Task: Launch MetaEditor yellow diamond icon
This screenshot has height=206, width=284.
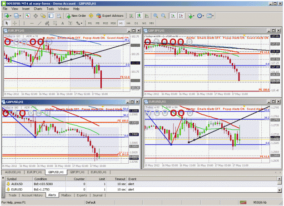Action: point(91,16)
